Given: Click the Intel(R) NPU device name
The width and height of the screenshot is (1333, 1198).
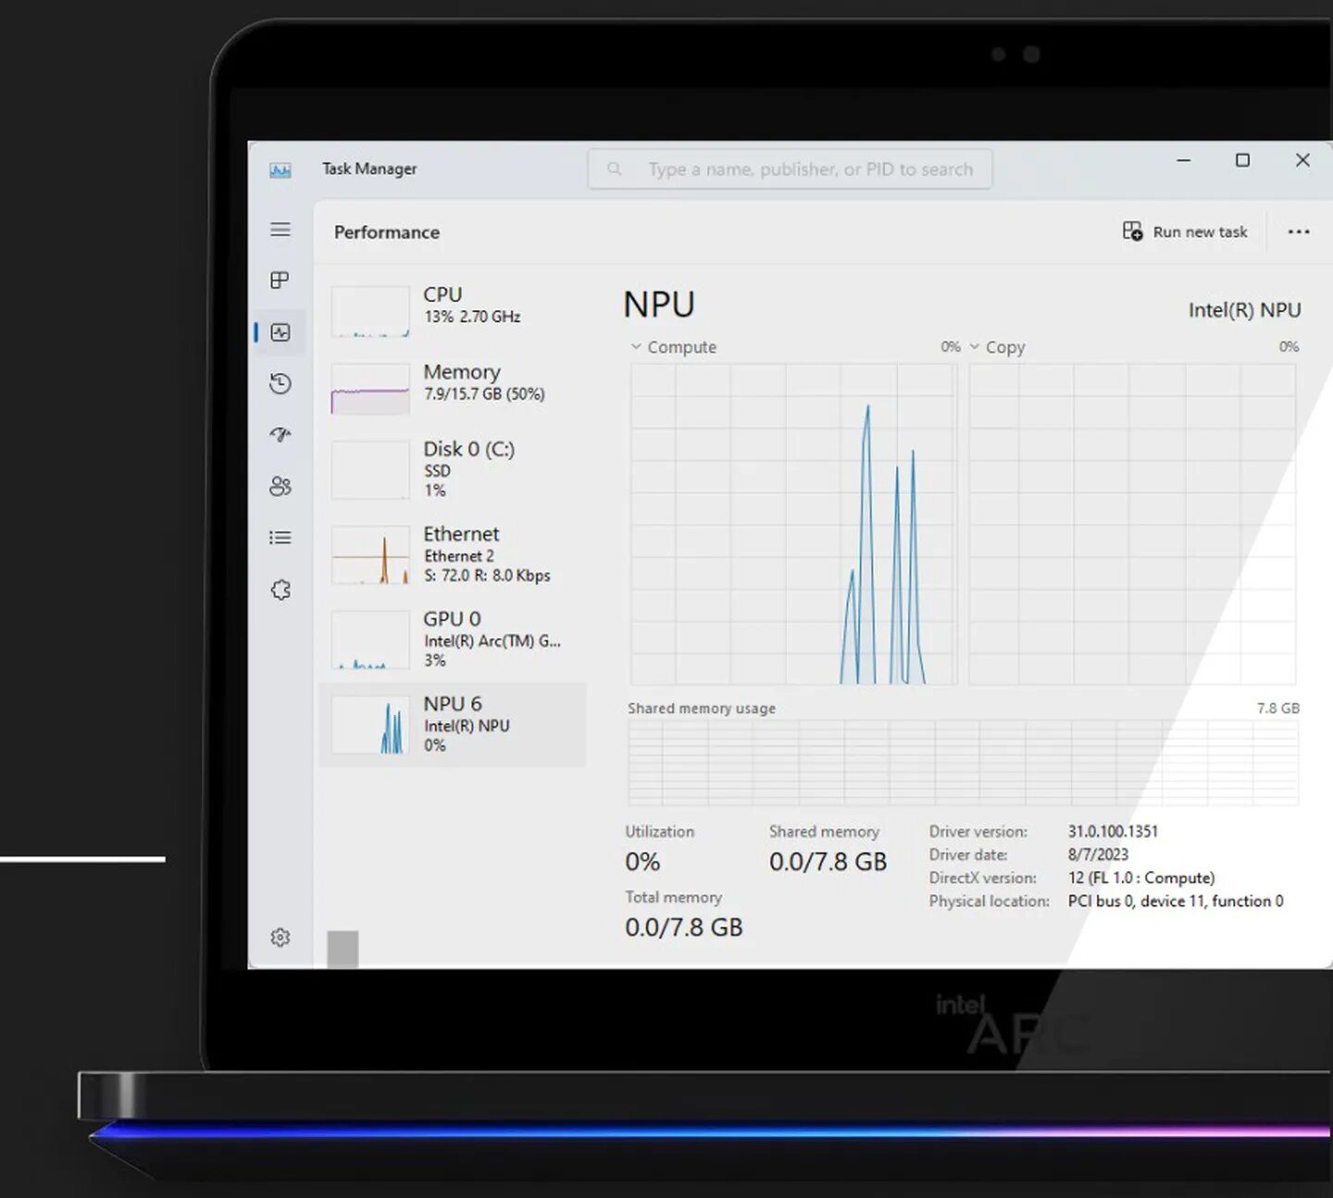Looking at the screenshot, I should click(x=1244, y=310).
